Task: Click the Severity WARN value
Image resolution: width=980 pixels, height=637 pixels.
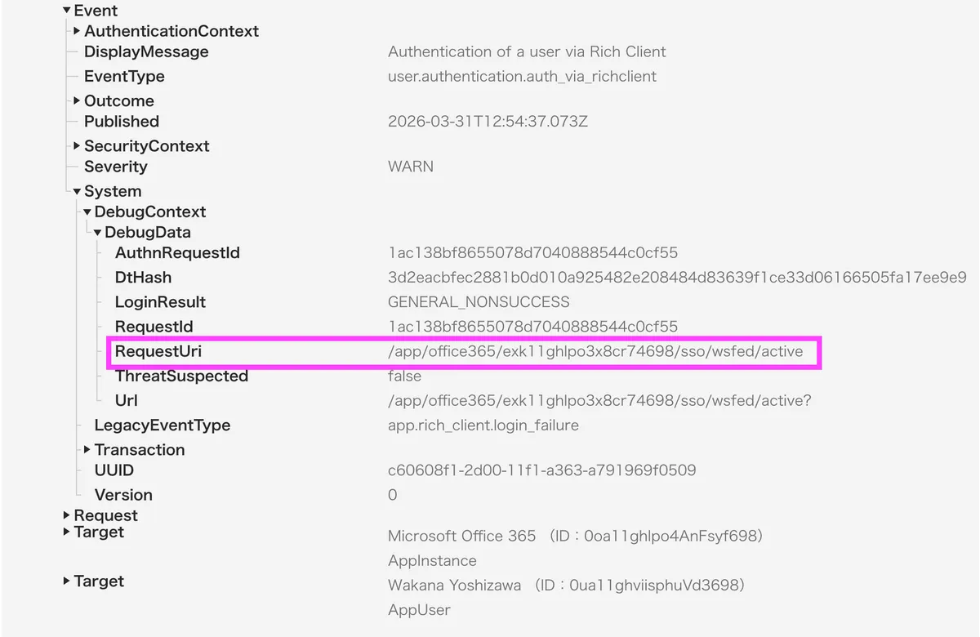Action: coord(410,167)
